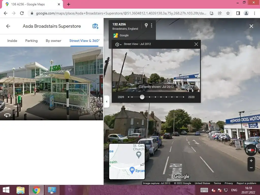Close the Street View history popup
Image resolution: width=260 pixels, height=195 pixels.
pyautogui.click(x=196, y=44)
